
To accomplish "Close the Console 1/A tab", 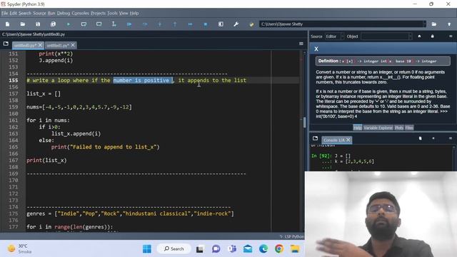I will pyautogui.click(x=348, y=140).
